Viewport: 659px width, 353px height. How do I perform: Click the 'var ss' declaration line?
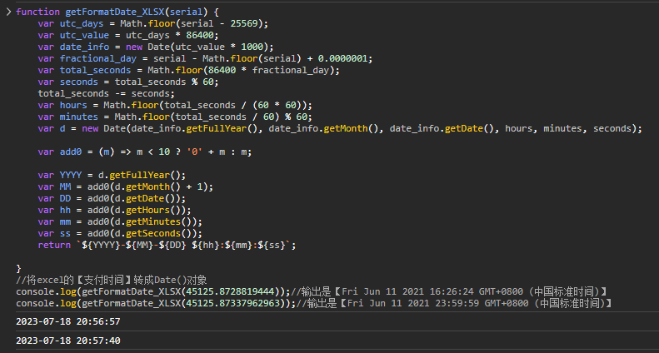pyautogui.click(x=120, y=233)
